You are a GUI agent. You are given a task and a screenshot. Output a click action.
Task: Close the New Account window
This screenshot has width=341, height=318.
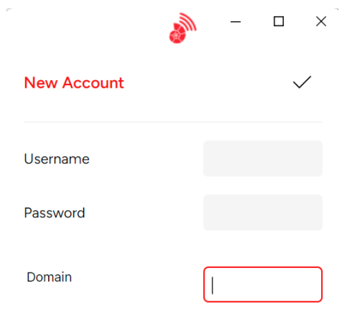click(x=321, y=21)
